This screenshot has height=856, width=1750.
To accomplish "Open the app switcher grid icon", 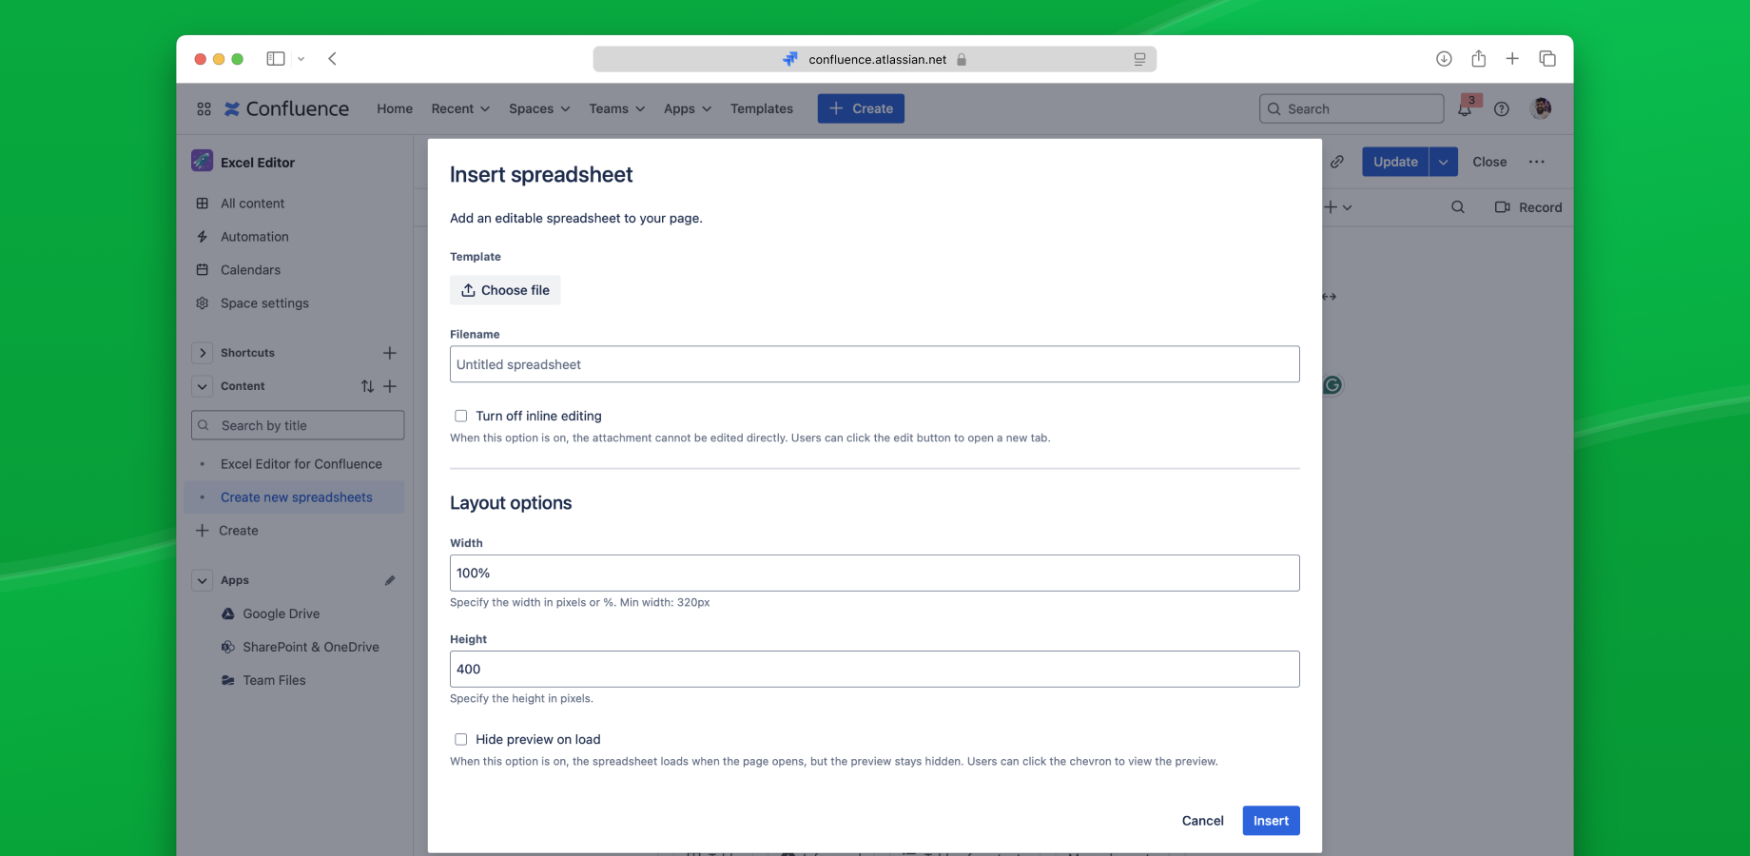I will click(x=204, y=109).
